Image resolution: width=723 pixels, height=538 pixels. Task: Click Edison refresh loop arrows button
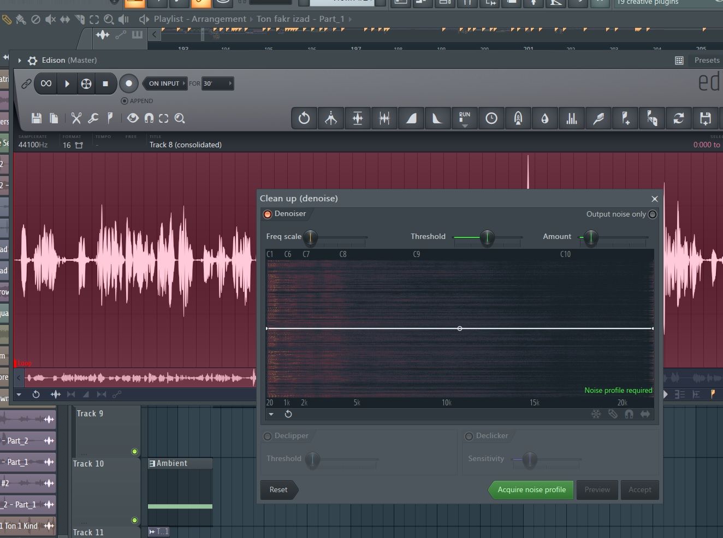click(x=679, y=118)
